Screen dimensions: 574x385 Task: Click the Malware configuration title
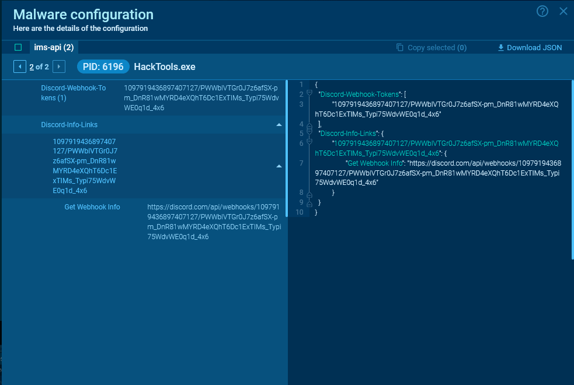pyautogui.click(x=83, y=15)
